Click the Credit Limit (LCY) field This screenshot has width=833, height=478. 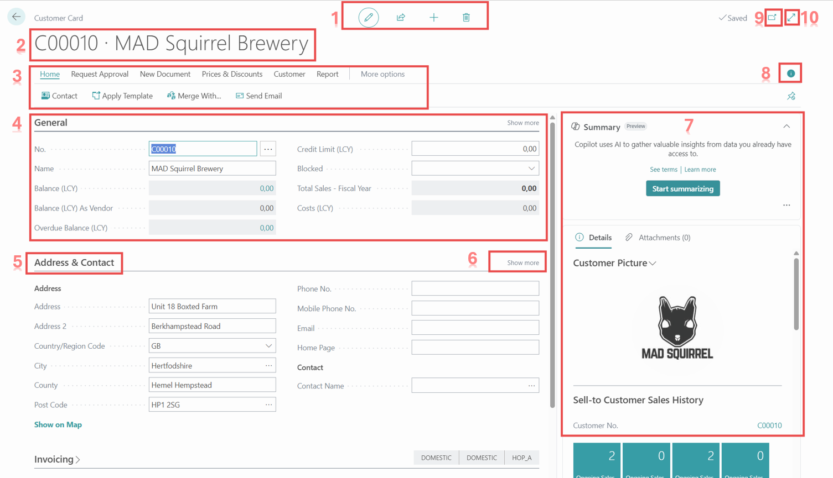(x=475, y=149)
